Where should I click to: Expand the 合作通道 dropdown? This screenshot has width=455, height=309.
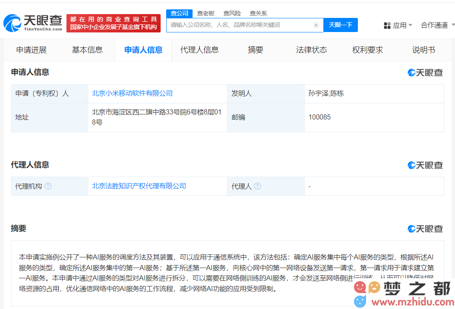[x=438, y=25]
